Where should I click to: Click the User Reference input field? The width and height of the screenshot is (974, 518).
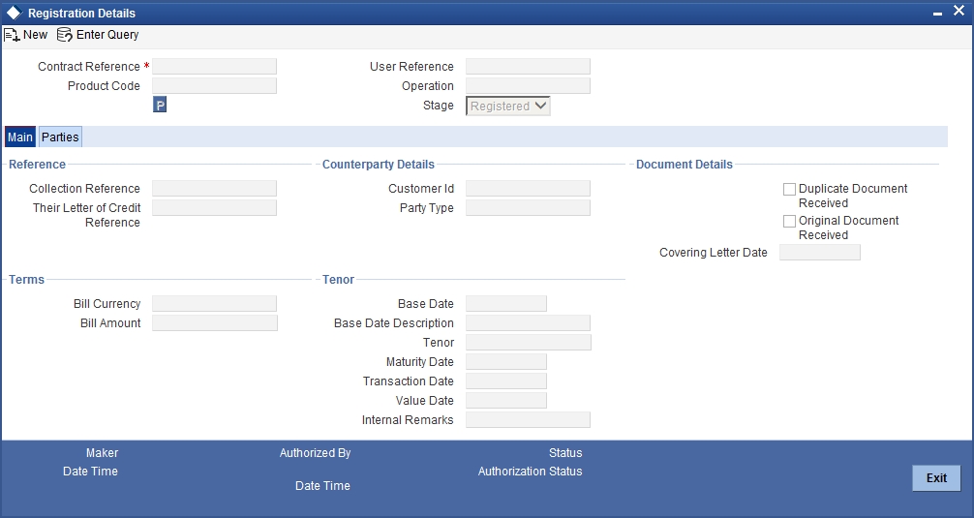click(x=528, y=67)
